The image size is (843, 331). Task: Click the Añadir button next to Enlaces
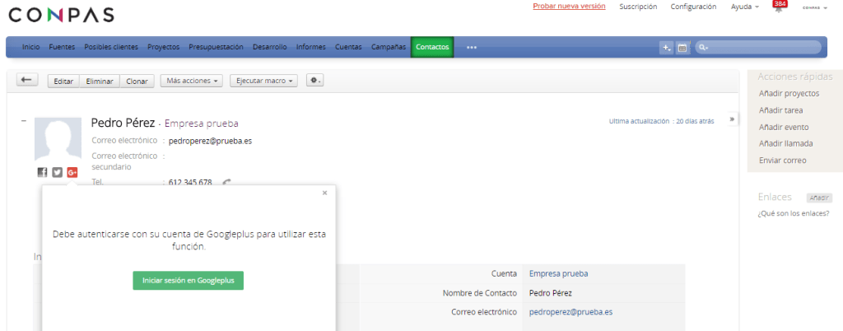[x=820, y=198]
